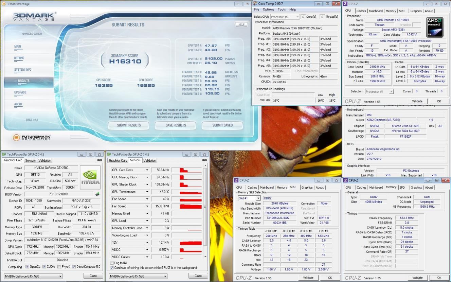Click the 3DMark Vantage logo in the header
The width and height of the screenshot is (451, 282).
(x=35, y=17)
